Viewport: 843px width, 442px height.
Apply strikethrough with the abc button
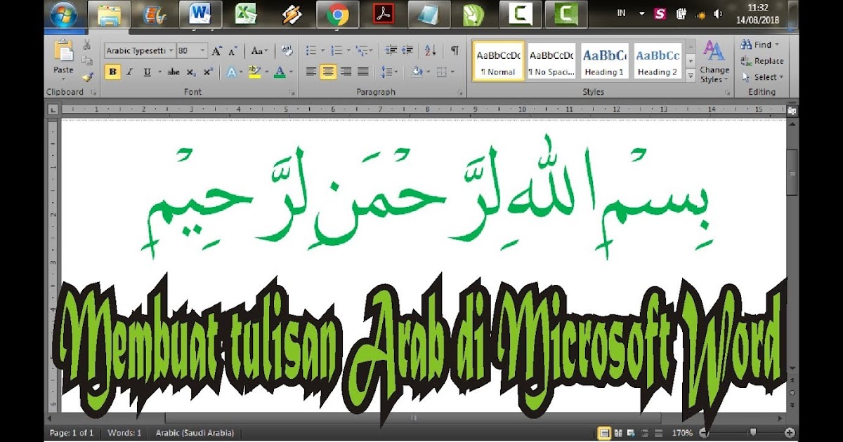pos(174,72)
